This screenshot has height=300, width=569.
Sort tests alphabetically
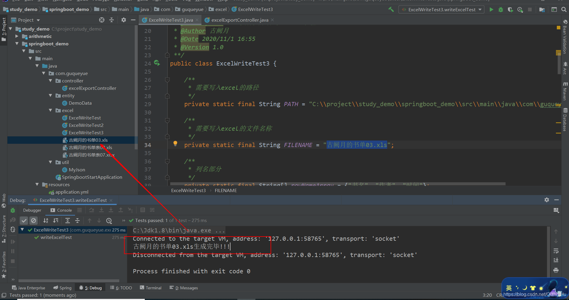tap(46, 220)
